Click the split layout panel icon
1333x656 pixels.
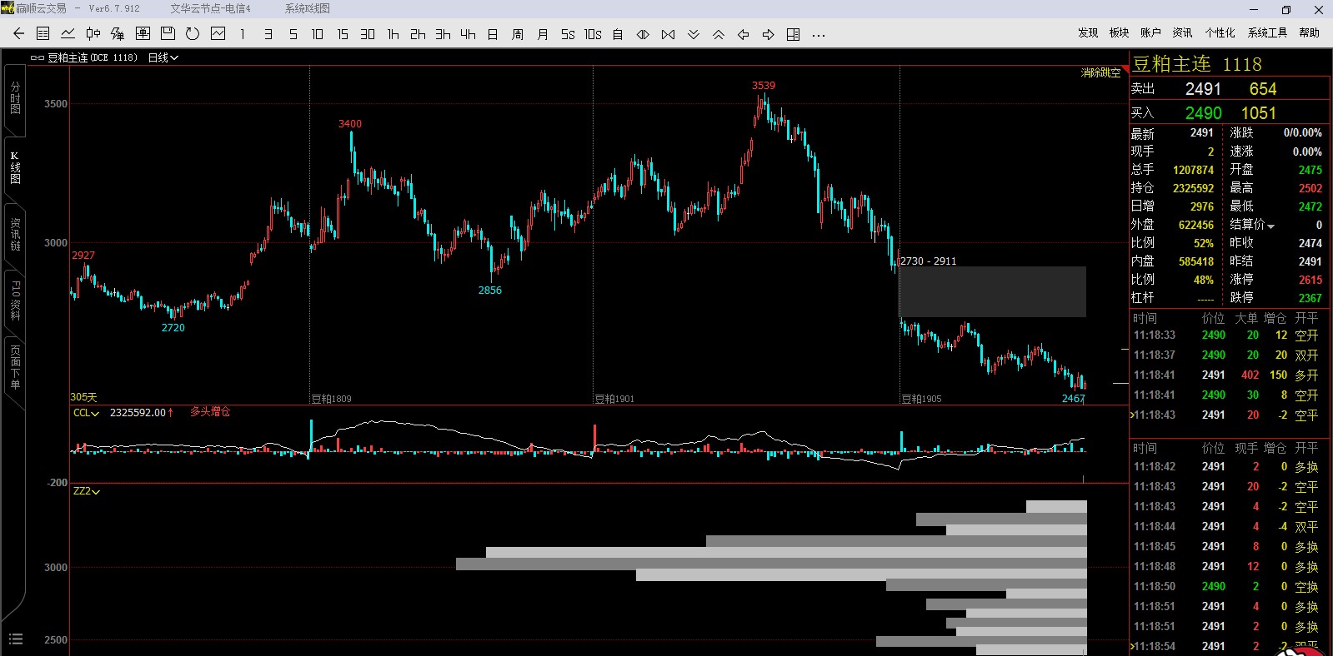[x=793, y=34]
